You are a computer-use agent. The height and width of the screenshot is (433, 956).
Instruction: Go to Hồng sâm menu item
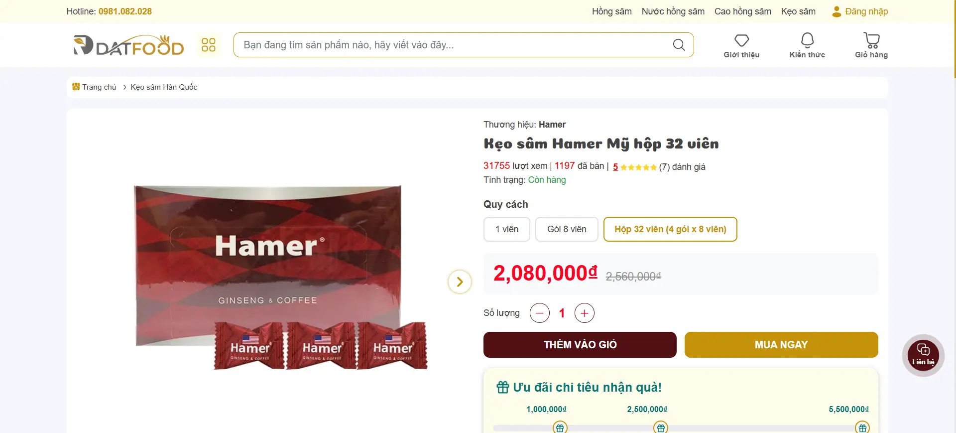pyautogui.click(x=611, y=11)
